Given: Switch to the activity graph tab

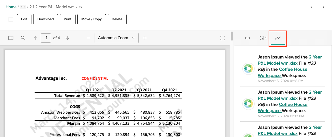Looking at the screenshot, I should point(278,38).
